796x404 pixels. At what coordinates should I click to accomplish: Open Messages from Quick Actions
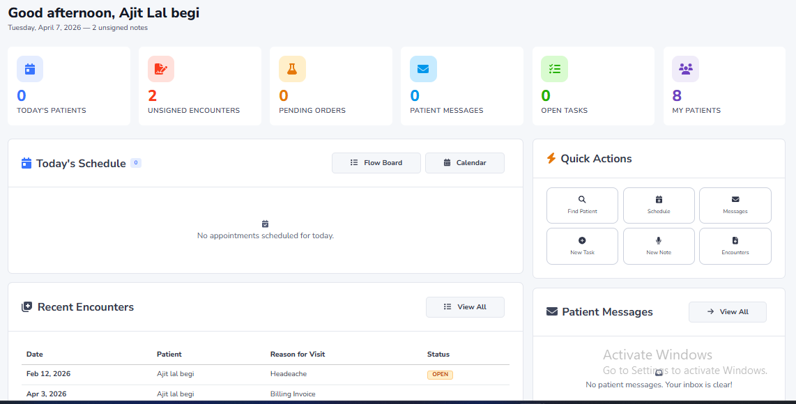(x=735, y=205)
